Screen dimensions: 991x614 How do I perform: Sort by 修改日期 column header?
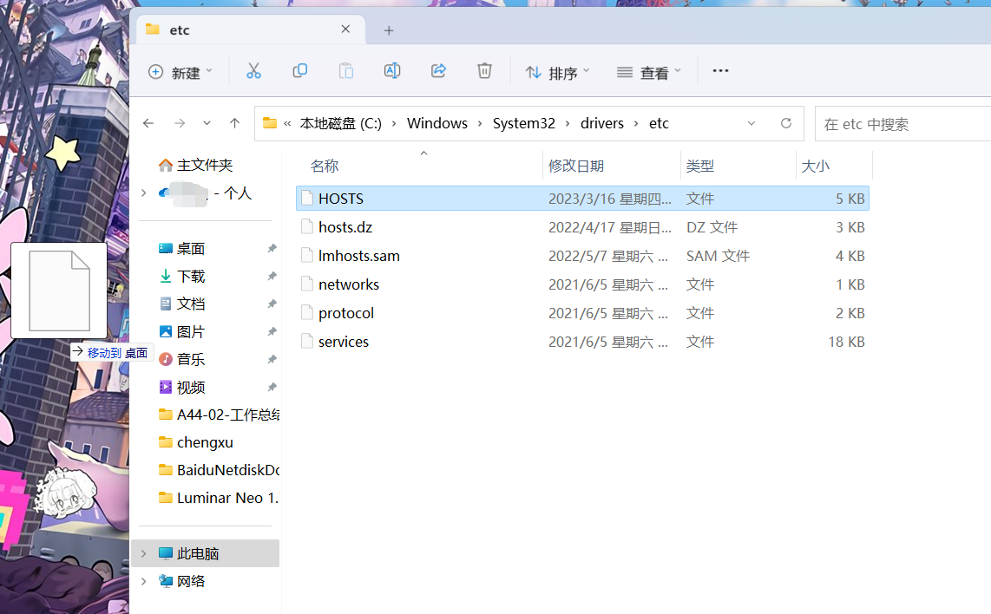pos(576,167)
